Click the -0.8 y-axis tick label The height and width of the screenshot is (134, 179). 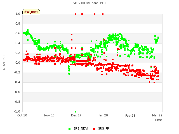click(17, 102)
